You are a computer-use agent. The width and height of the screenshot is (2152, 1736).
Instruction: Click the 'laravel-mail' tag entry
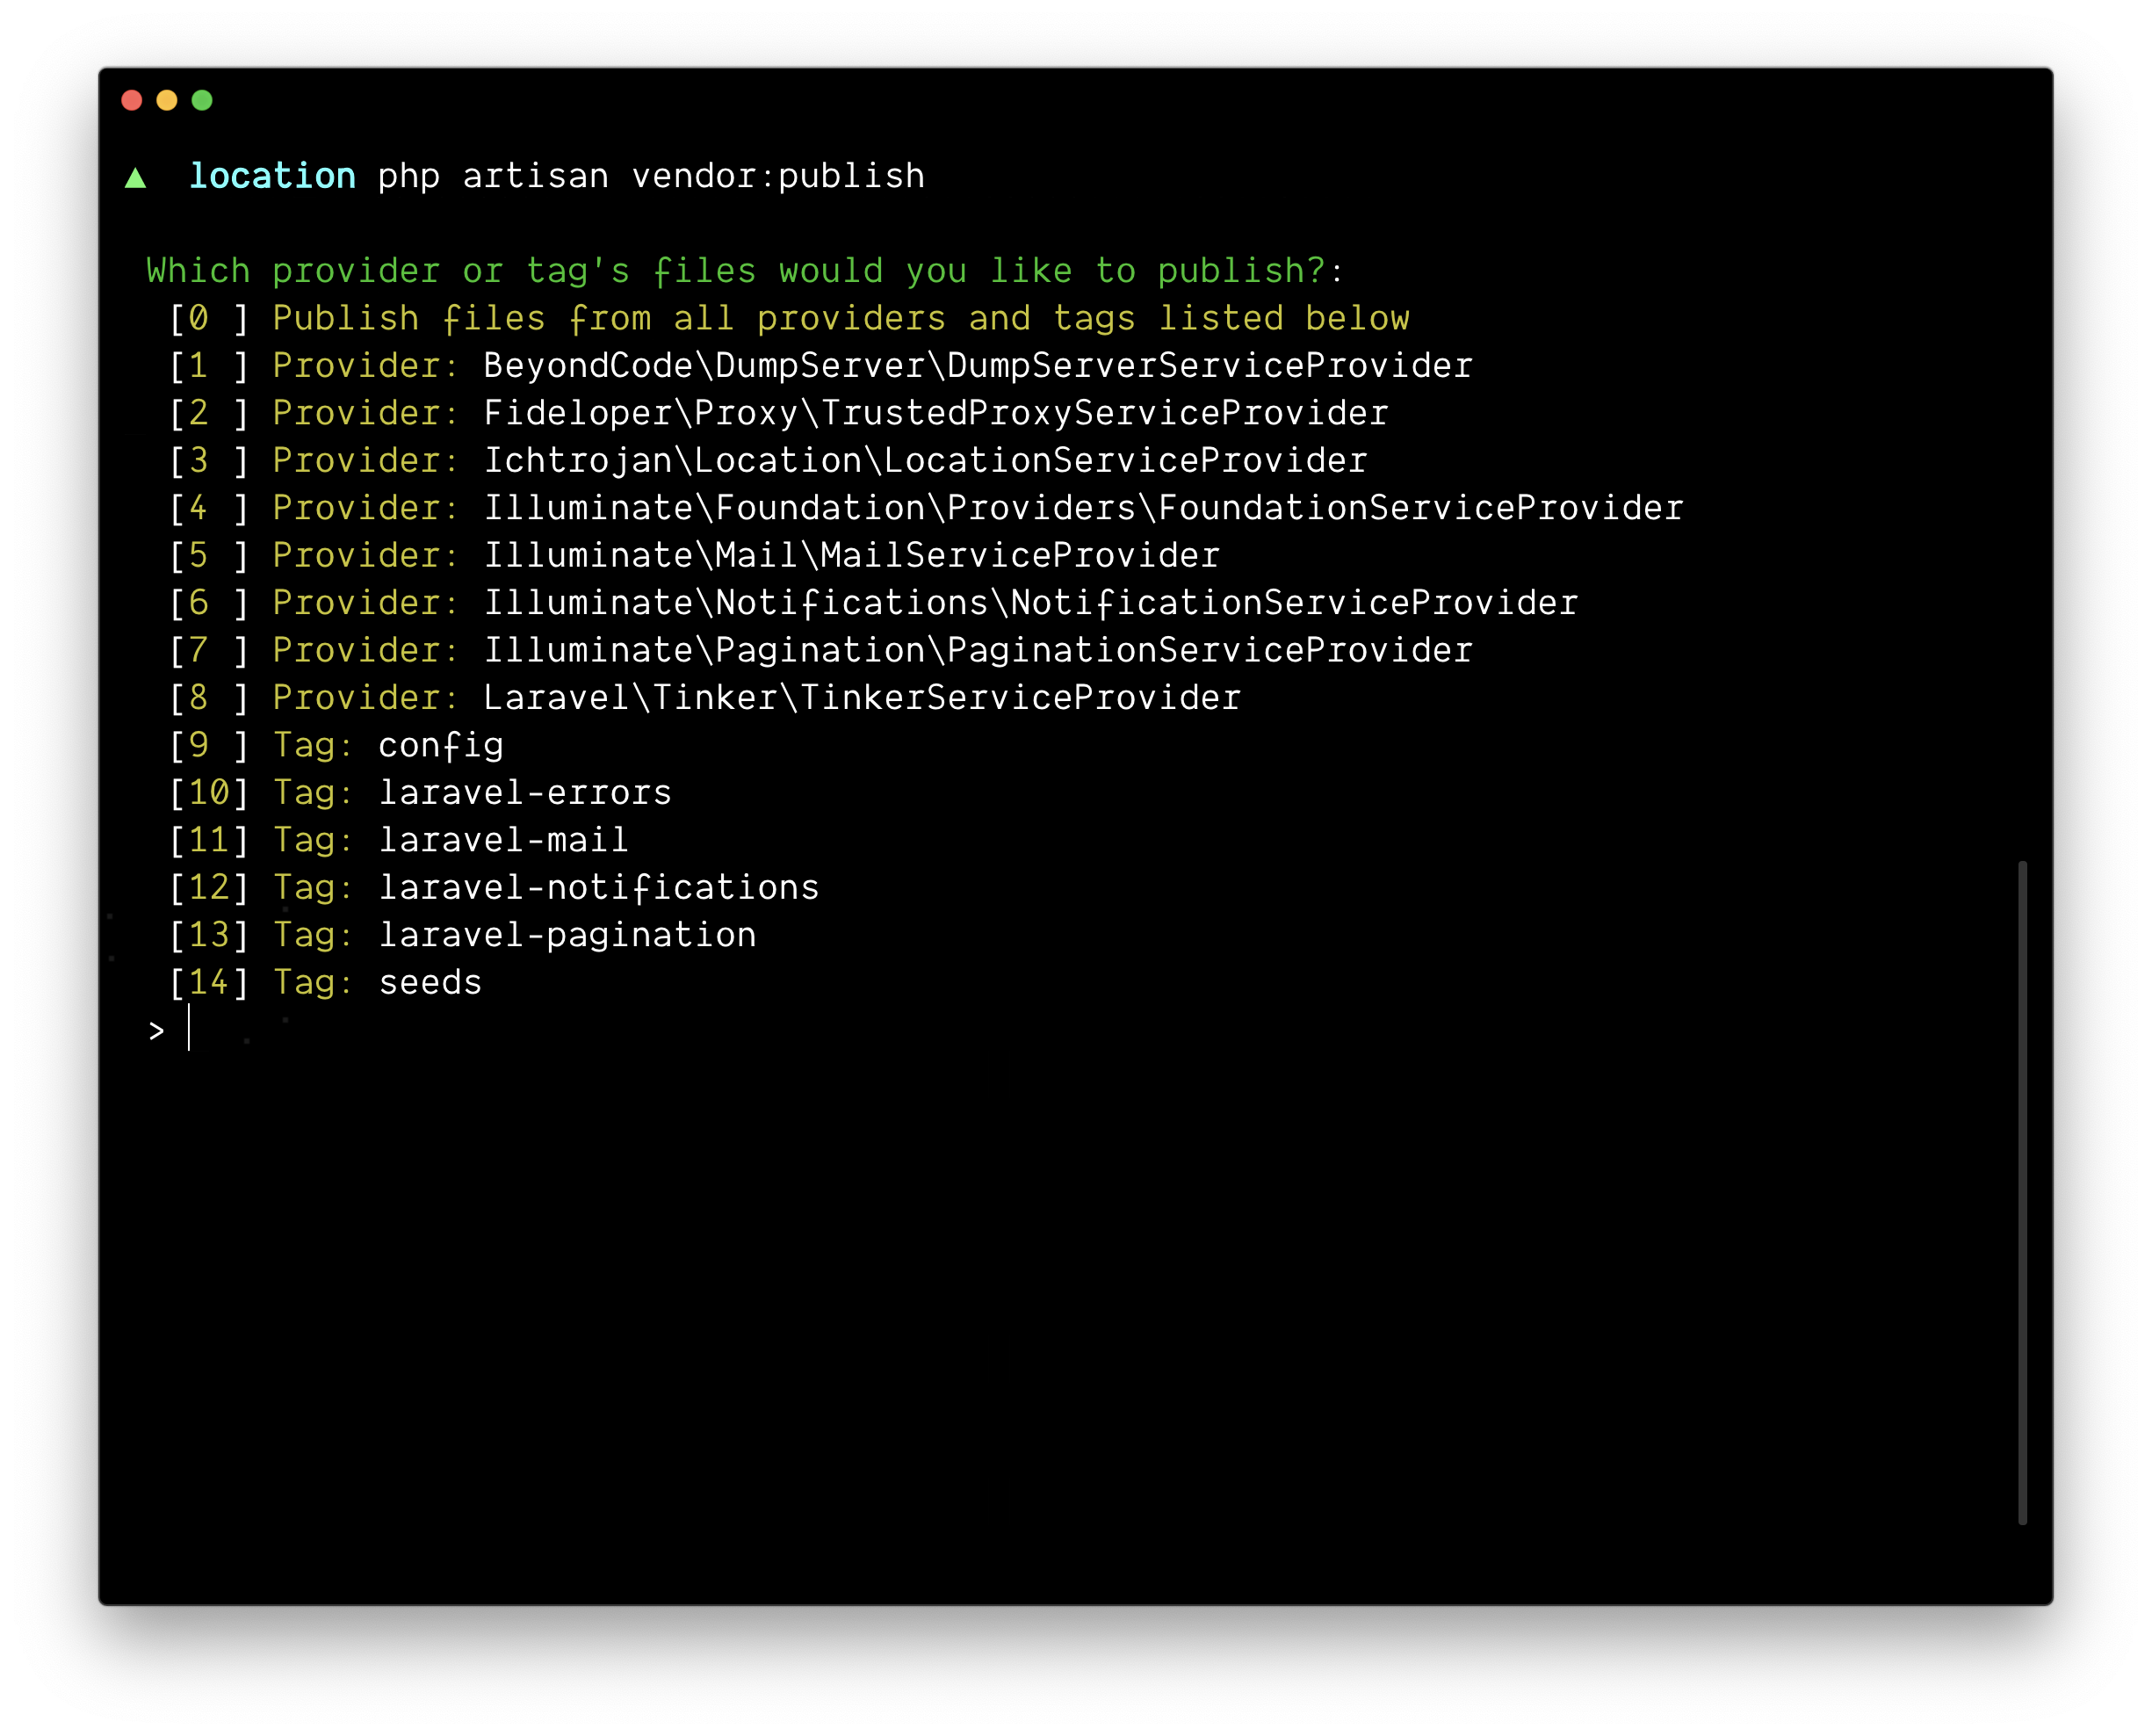[x=399, y=840]
